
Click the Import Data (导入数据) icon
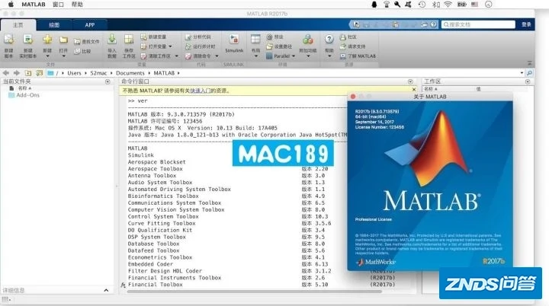click(x=111, y=39)
